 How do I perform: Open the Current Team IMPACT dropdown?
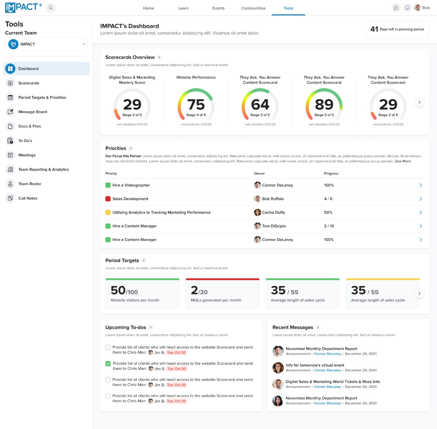pos(46,44)
